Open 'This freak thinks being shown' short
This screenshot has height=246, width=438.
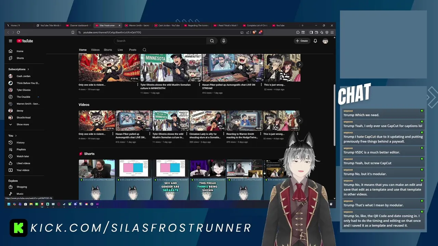(x=207, y=180)
